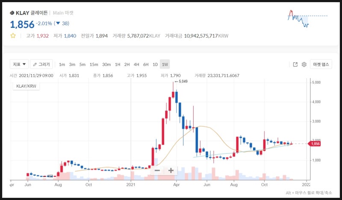This screenshot has width=342, height=200.
Task: Switch chart interval to 1H
Action: coord(118,65)
